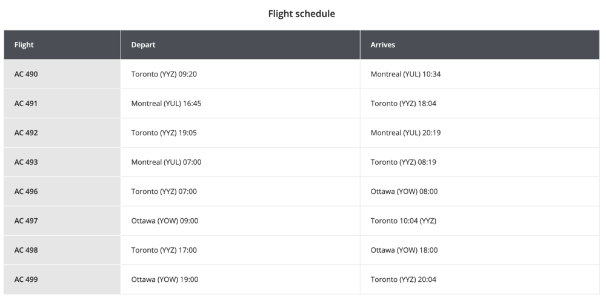Select the AC 499 flight cell

27,279
